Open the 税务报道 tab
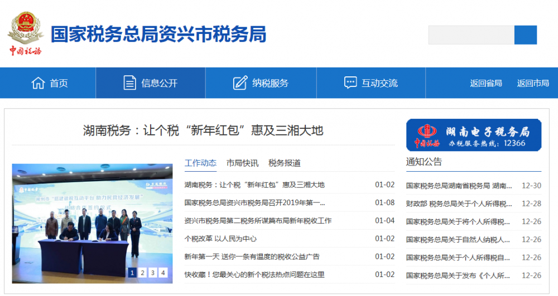The image size is (558, 296). [x=285, y=163]
